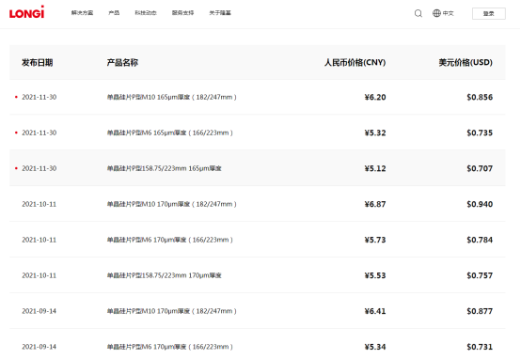The width and height of the screenshot is (521, 359).
Task: Click the M10 170μm product name priced ¥6.41
Action: [x=171, y=311]
